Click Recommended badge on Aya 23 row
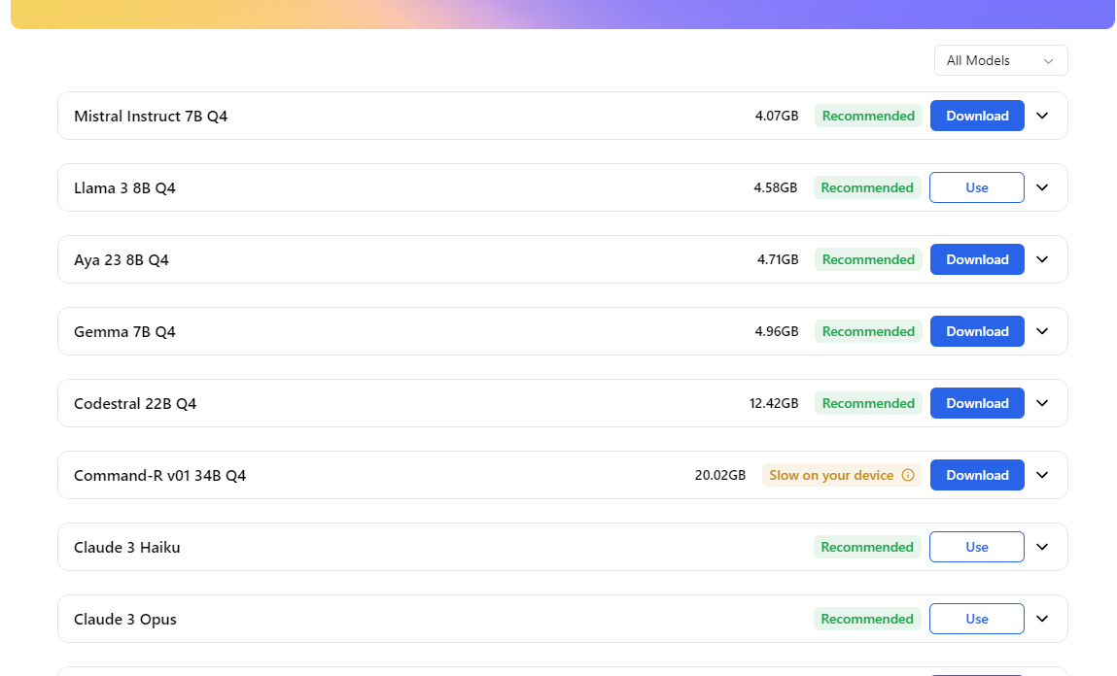This screenshot has width=1117, height=676. tap(868, 259)
